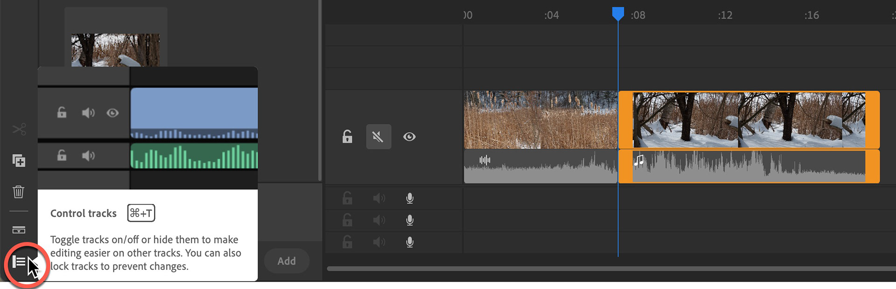The height and width of the screenshot is (289, 896).
Task: Click the :12 mark on the ruler
Action: point(725,15)
